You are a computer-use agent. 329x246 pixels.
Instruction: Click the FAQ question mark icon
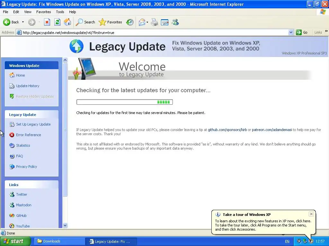click(x=12, y=156)
